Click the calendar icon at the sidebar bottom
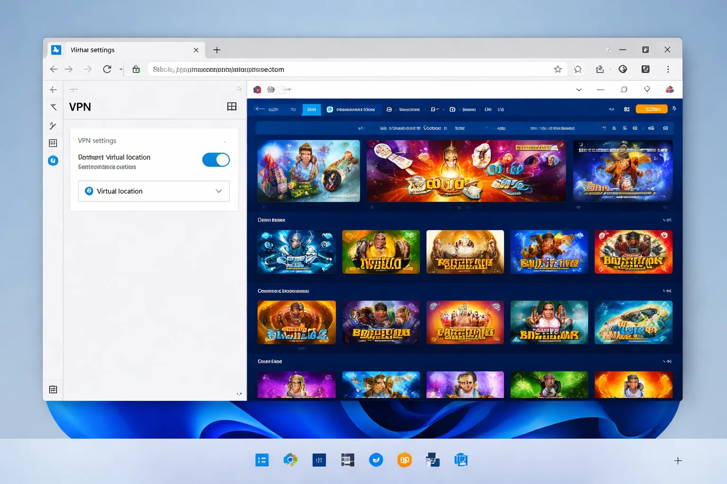 [53, 389]
